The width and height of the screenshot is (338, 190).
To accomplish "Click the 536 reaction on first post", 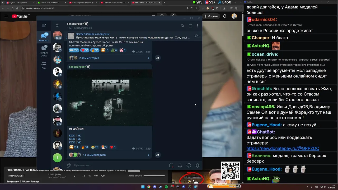I will pyautogui.click(x=74, y=50).
